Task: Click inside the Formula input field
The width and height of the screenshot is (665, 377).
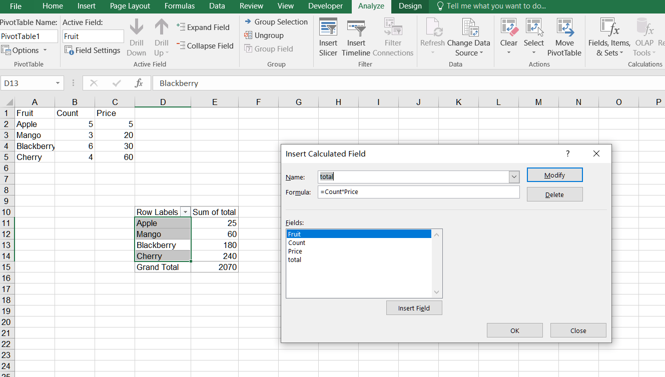Action: coord(418,191)
